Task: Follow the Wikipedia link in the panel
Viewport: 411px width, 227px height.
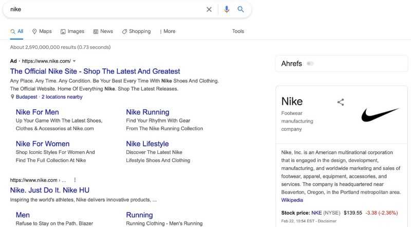Action: pos(292,200)
